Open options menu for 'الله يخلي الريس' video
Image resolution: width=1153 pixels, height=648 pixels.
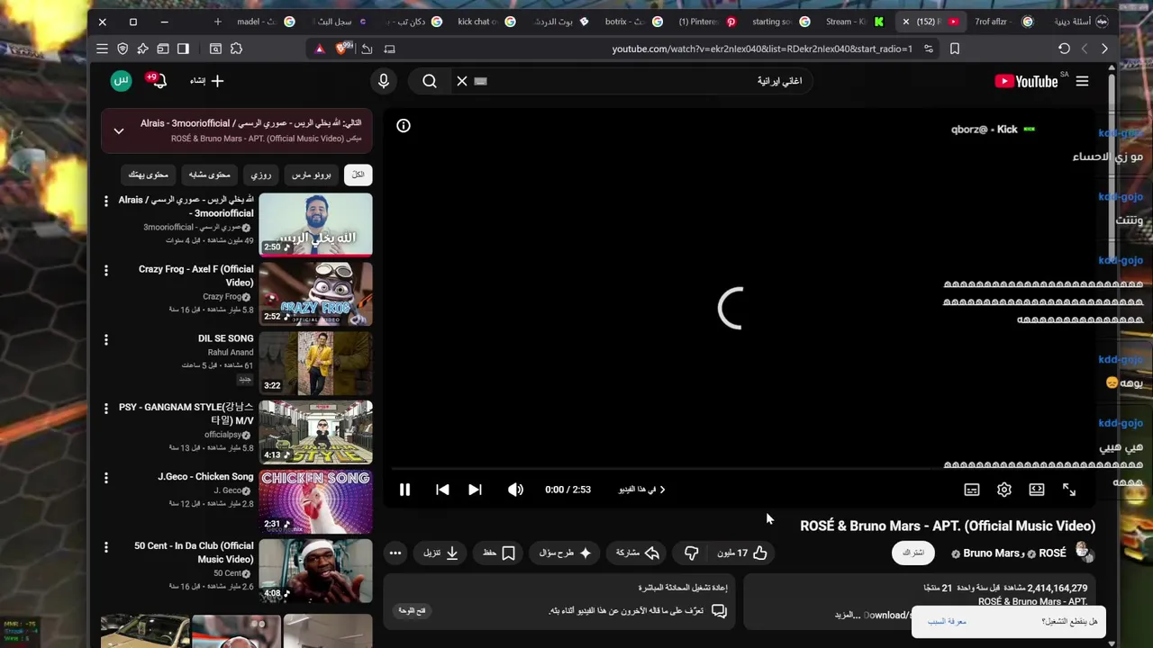coord(106,202)
